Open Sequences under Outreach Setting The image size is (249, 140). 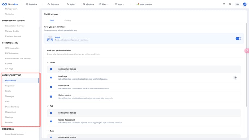pos(10,86)
